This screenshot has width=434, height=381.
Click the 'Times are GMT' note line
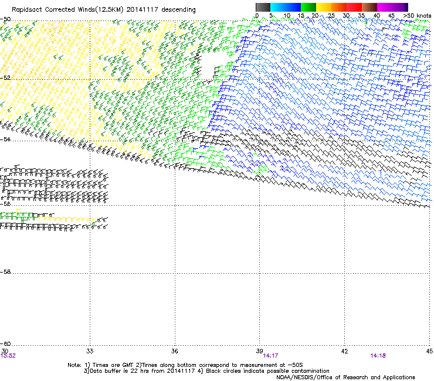pyautogui.click(x=185, y=365)
